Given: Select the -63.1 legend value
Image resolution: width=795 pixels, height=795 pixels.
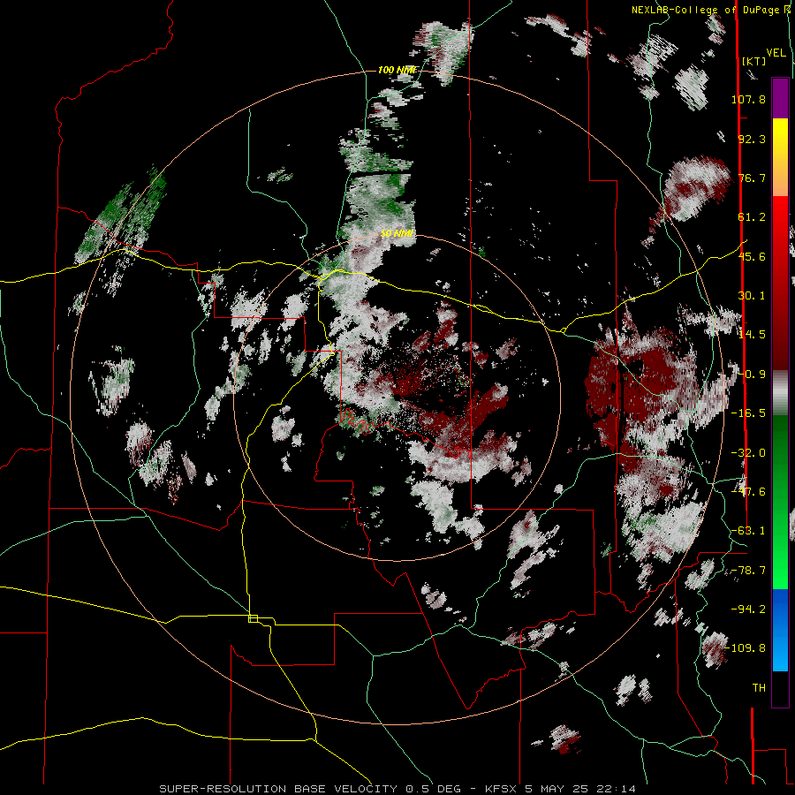Looking at the screenshot, I should click(x=748, y=531).
